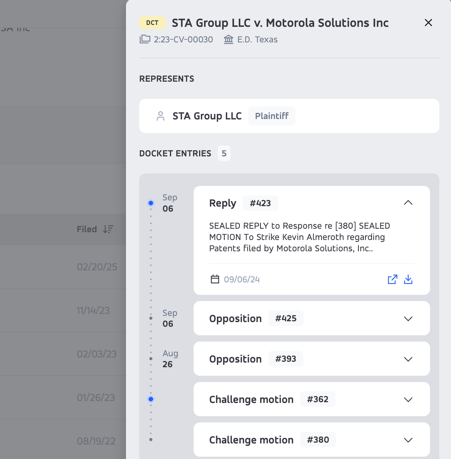Expand the Opposition #425 entry
451x459 pixels.
click(x=408, y=319)
